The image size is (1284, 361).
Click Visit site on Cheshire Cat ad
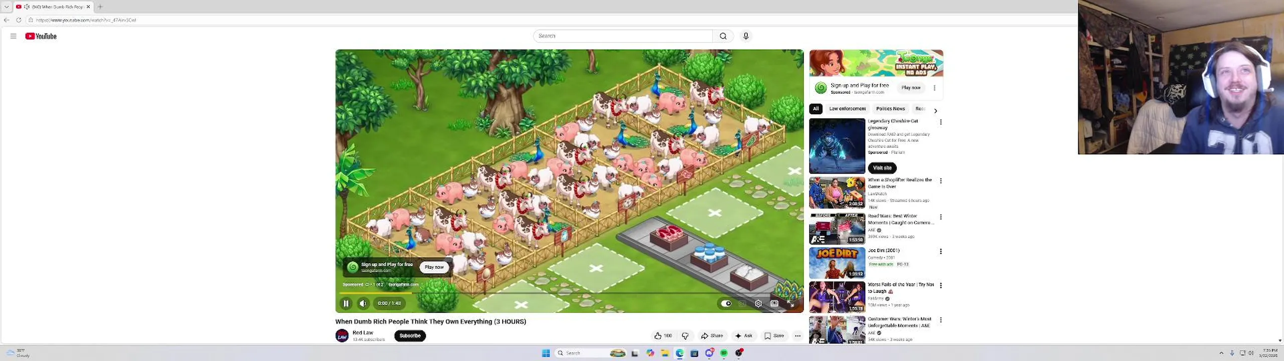click(882, 168)
